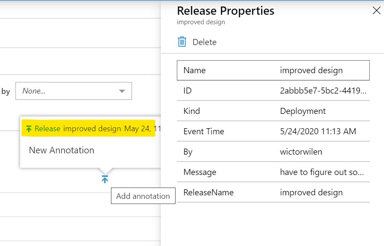Select the Event Time property row
The height and width of the screenshot is (246, 384).
(273, 131)
